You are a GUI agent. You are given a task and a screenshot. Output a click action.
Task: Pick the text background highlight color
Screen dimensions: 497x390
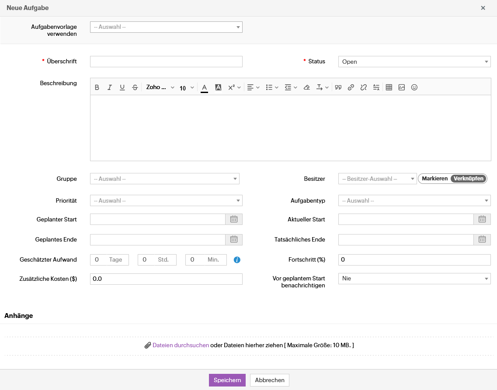[x=218, y=87]
